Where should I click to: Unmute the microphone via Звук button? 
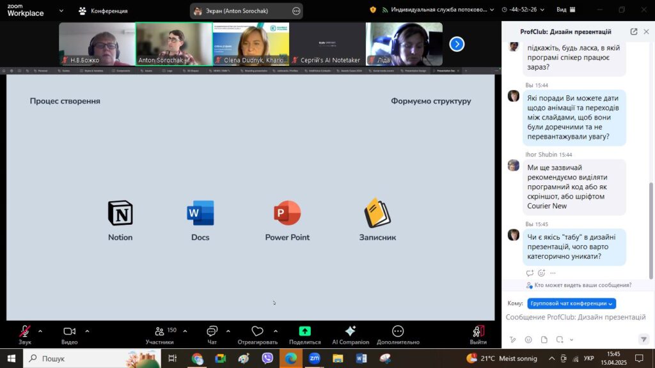point(25,335)
